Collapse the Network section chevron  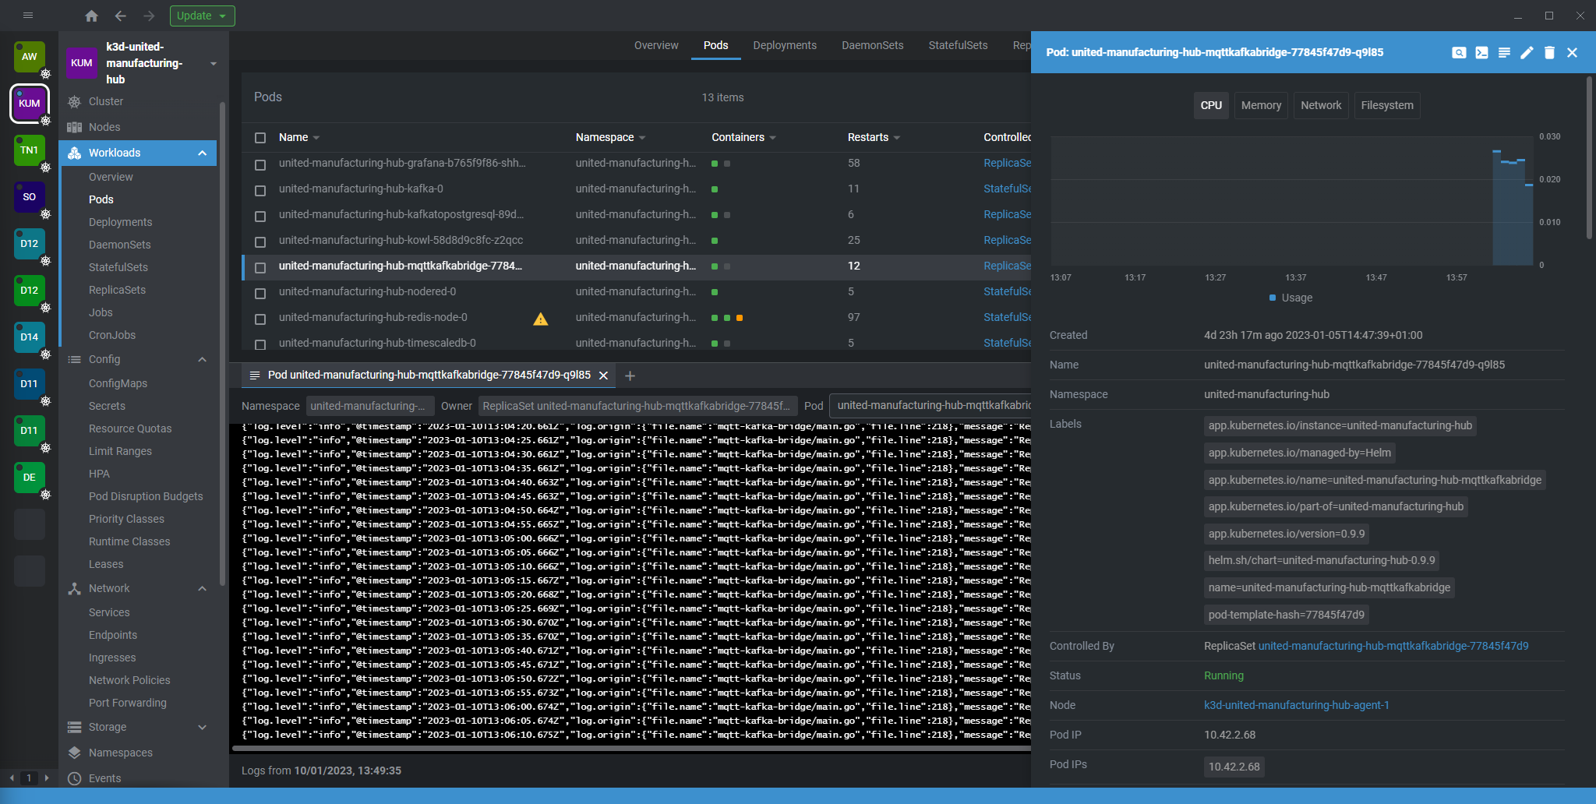point(202,588)
